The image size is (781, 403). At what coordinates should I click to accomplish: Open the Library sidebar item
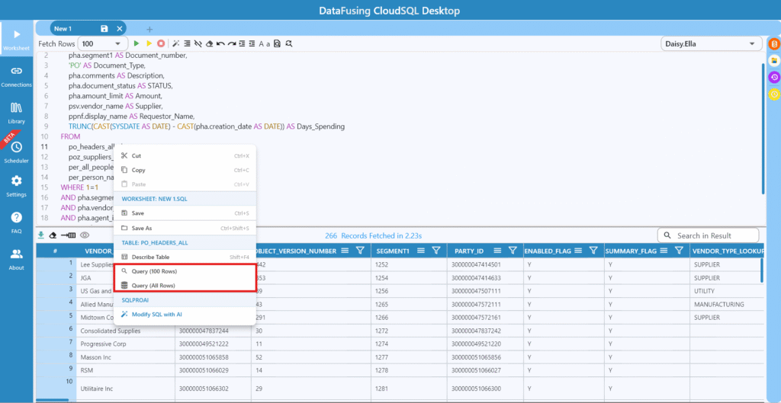pos(17,113)
